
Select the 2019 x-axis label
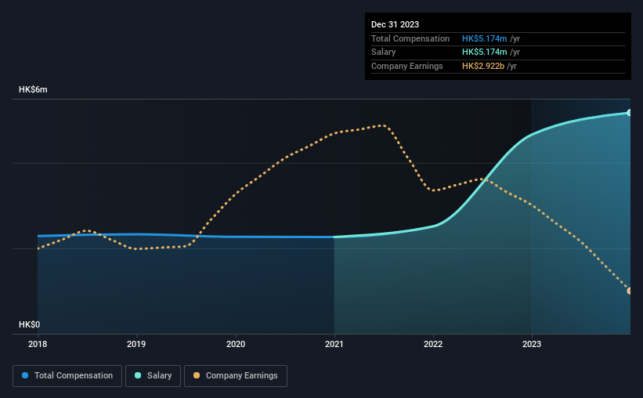click(x=136, y=344)
